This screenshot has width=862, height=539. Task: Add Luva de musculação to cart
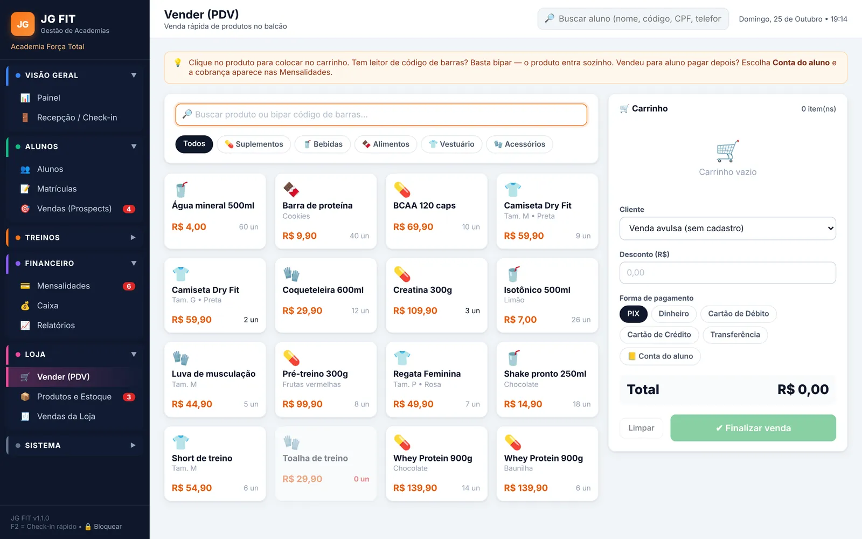215,379
